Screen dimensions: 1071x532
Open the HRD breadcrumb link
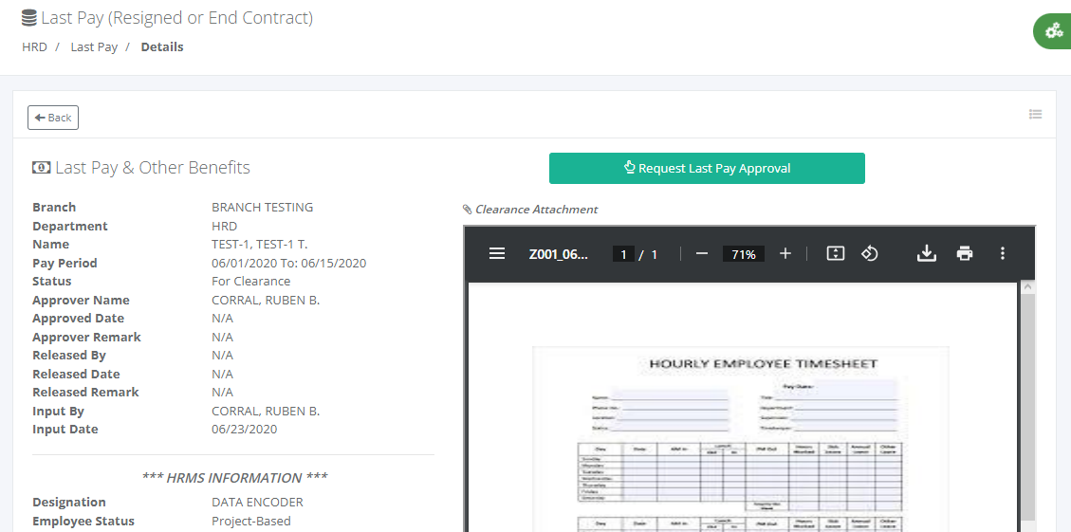point(34,47)
